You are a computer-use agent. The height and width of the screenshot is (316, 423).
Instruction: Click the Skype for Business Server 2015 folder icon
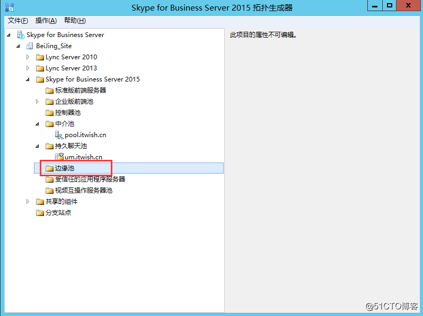(x=40, y=79)
